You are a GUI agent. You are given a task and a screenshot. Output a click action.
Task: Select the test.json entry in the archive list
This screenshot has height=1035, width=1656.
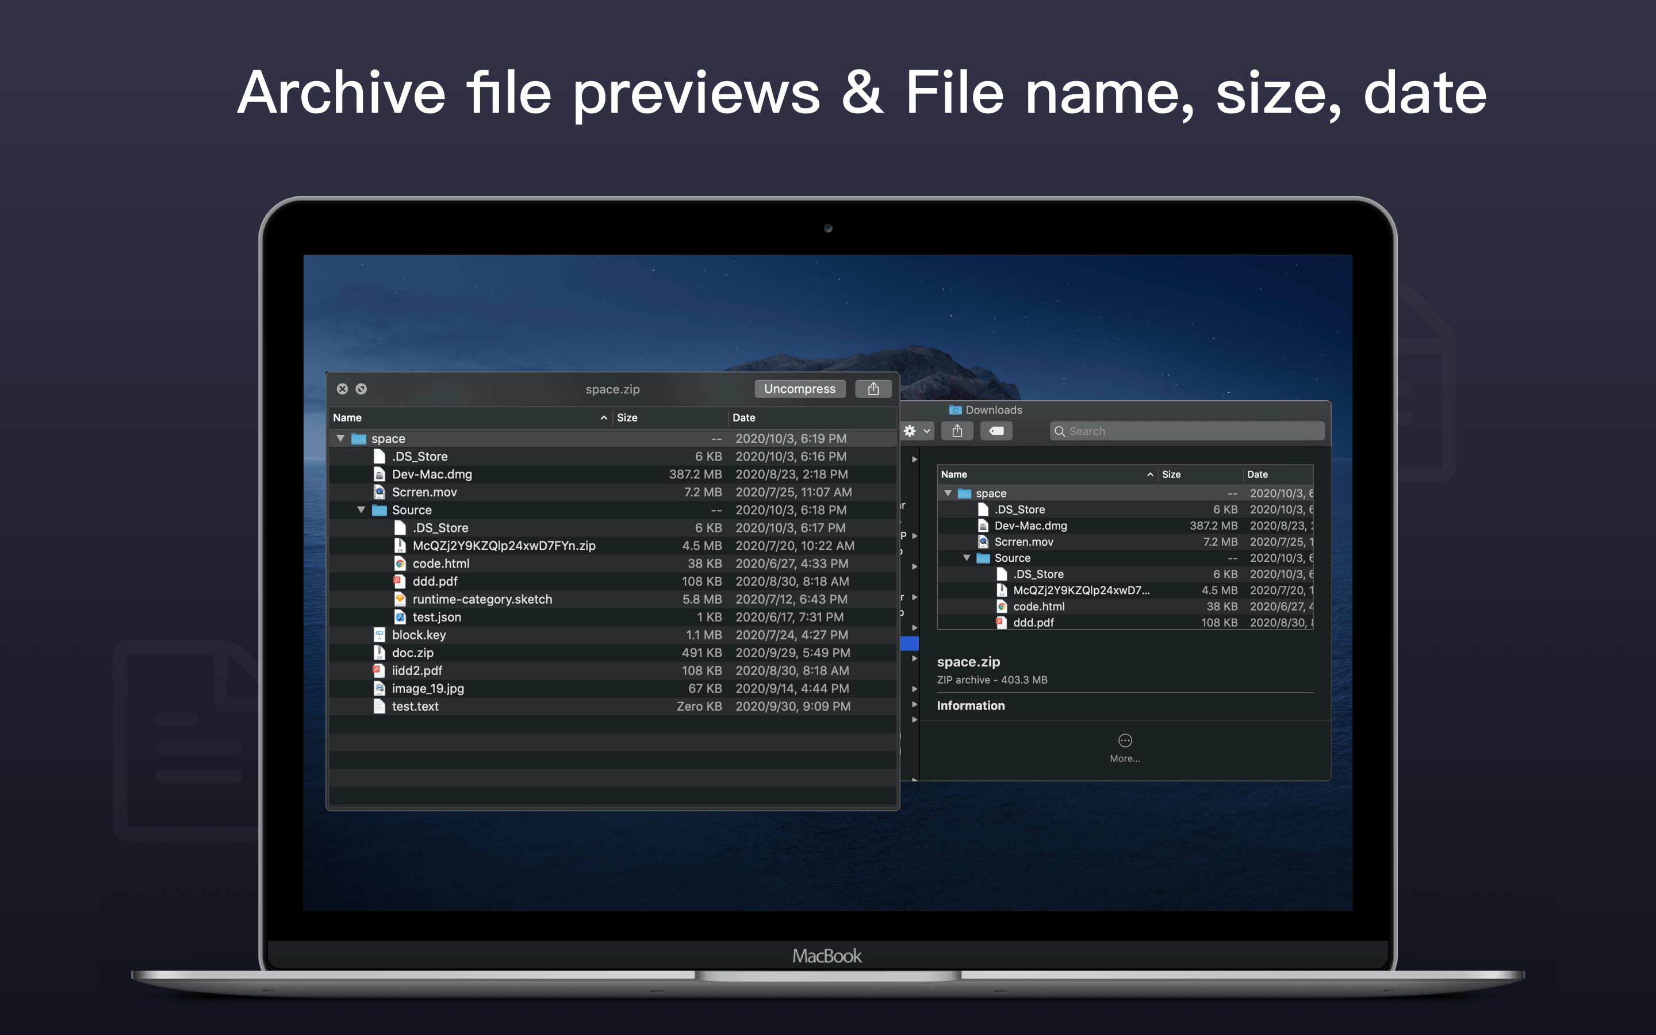tap(436, 617)
